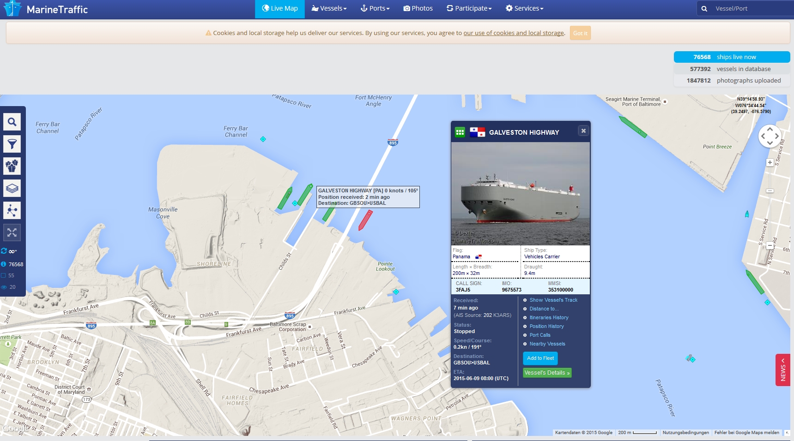Click the 76568 ships live now counter
The height and width of the screenshot is (441, 794).
pyautogui.click(x=732, y=57)
